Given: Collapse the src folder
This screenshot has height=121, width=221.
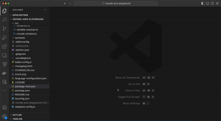Looking at the screenshot, I should coord(29,23).
